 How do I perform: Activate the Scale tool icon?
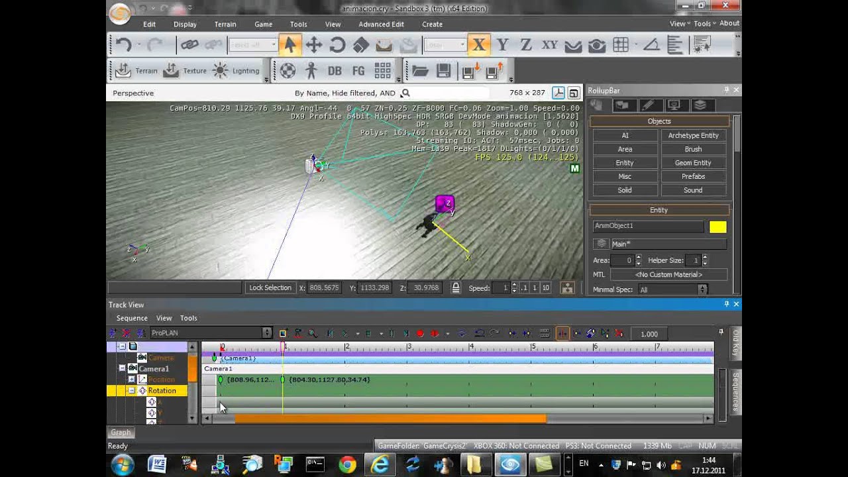pos(360,45)
